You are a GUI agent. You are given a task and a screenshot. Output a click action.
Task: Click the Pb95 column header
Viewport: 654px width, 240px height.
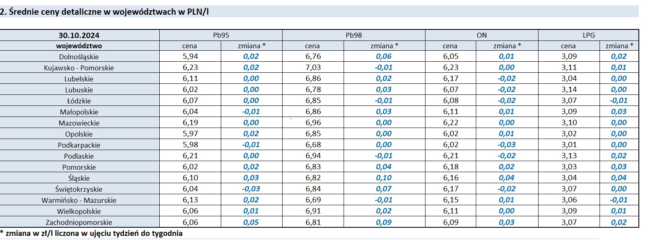coord(221,35)
